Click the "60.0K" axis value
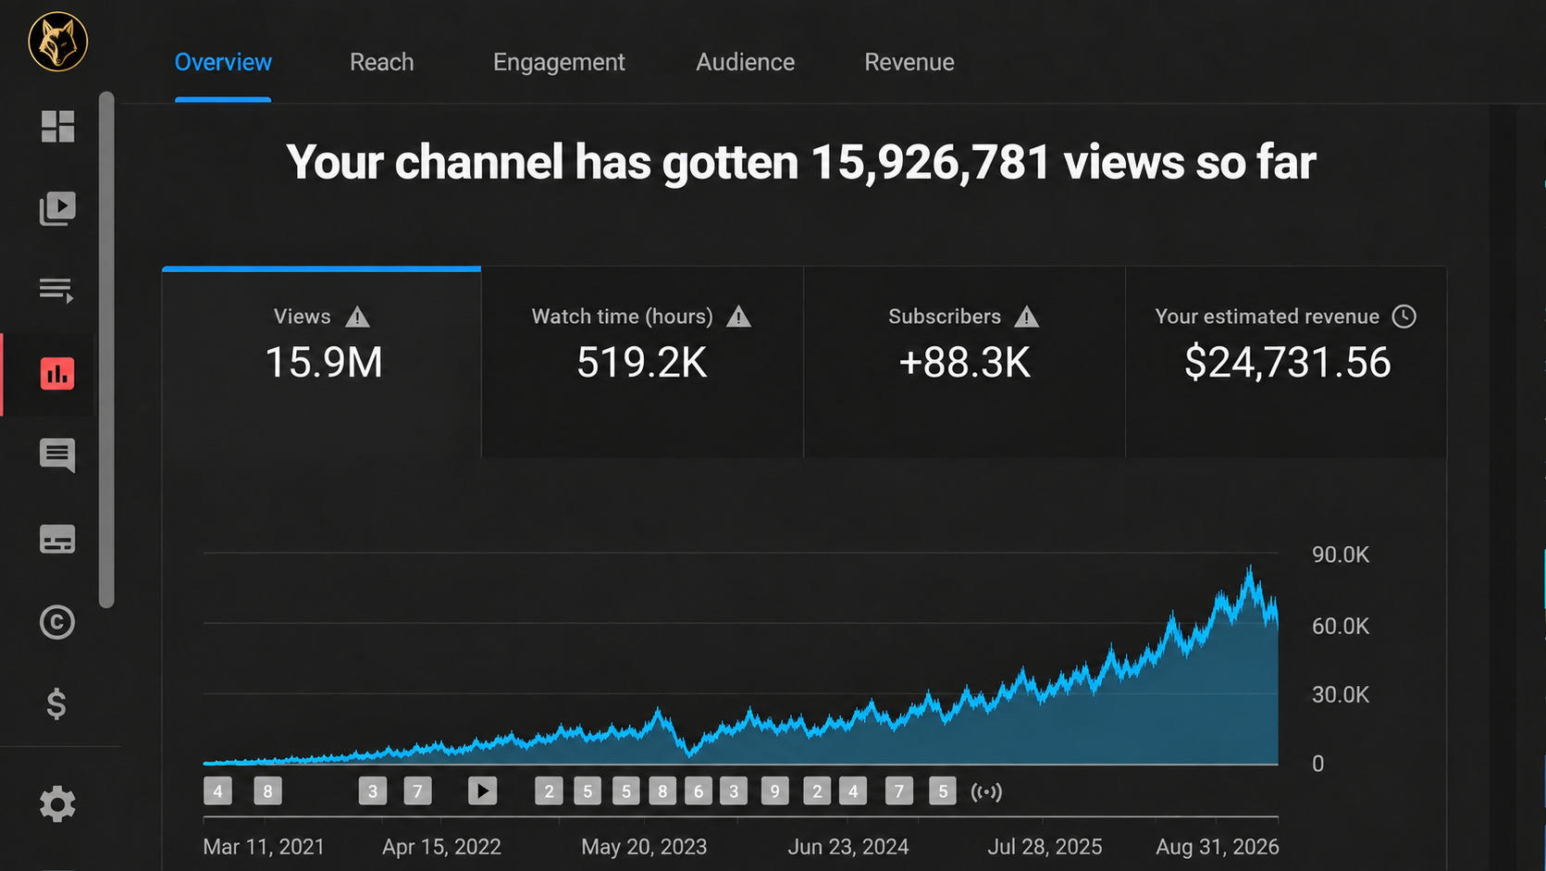 click(1341, 626)
